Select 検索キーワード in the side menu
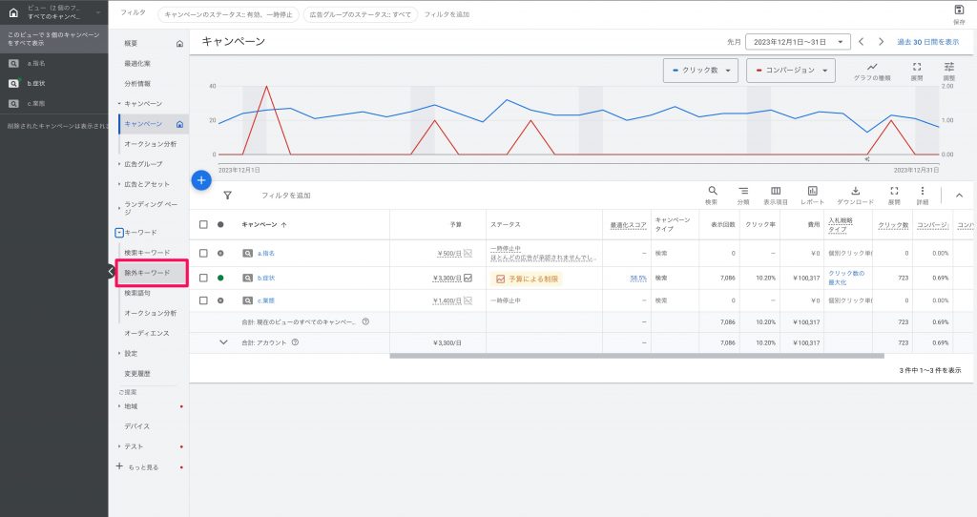977x517 pixels. [147, 252]
